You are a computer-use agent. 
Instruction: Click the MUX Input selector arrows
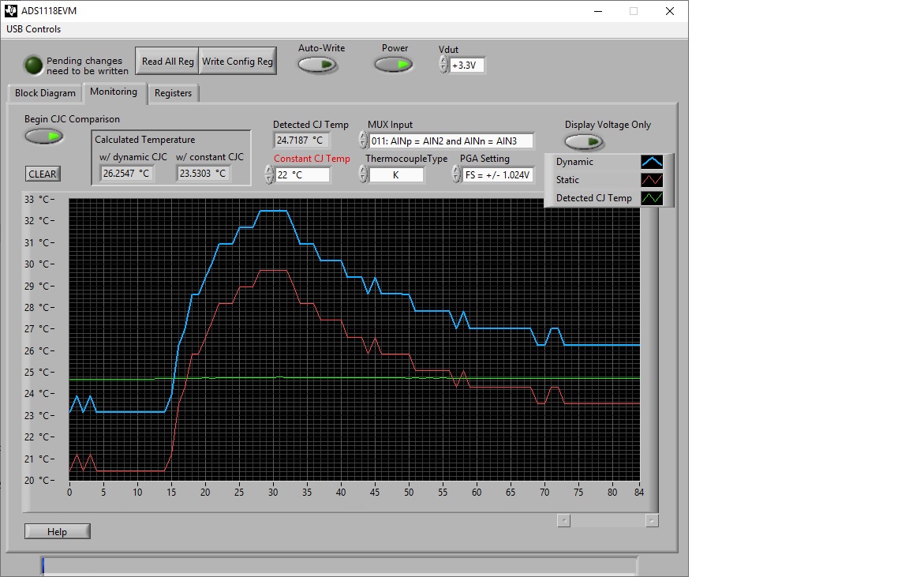(x=364, y=140)
